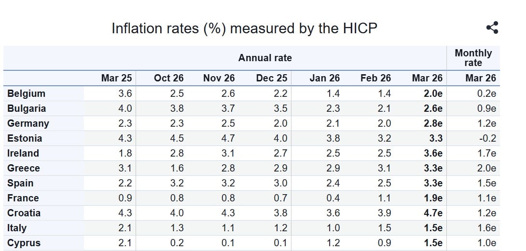Select the Ireland row label
The width and height of the screenshot is (526, 251).
23,153
